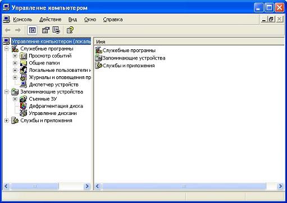287x203 pixels.
Task: Select Управление компьютером root tree label
Action: coord(51,41)
